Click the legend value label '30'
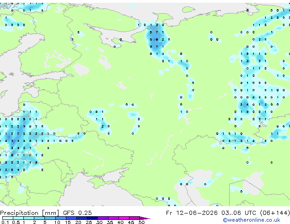 [99, 222]
